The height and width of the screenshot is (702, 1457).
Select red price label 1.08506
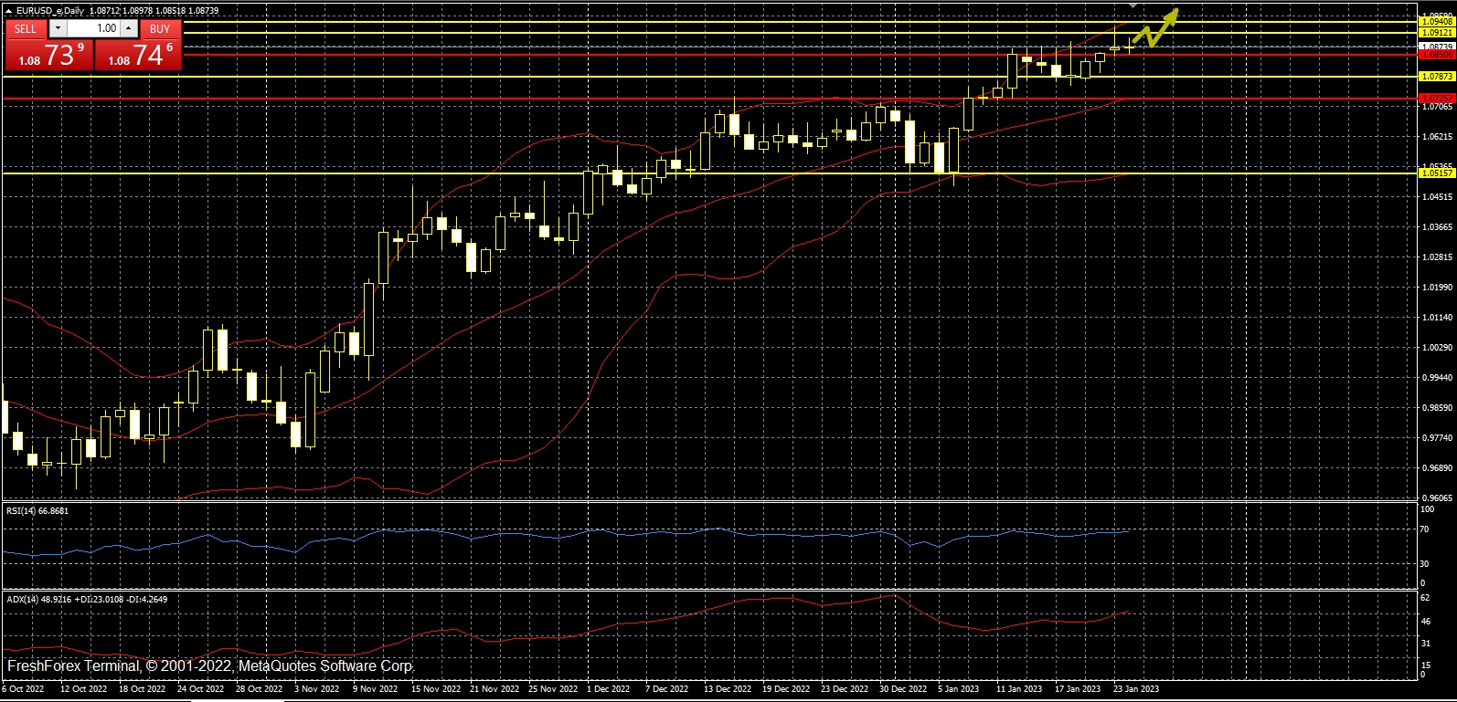click(1436, 55)
